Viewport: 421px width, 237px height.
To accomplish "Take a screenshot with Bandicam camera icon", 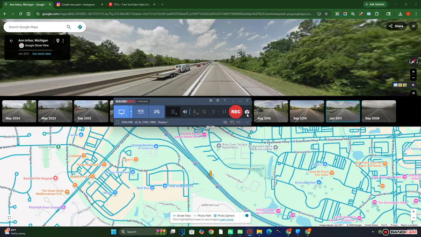I will [247, 112].
